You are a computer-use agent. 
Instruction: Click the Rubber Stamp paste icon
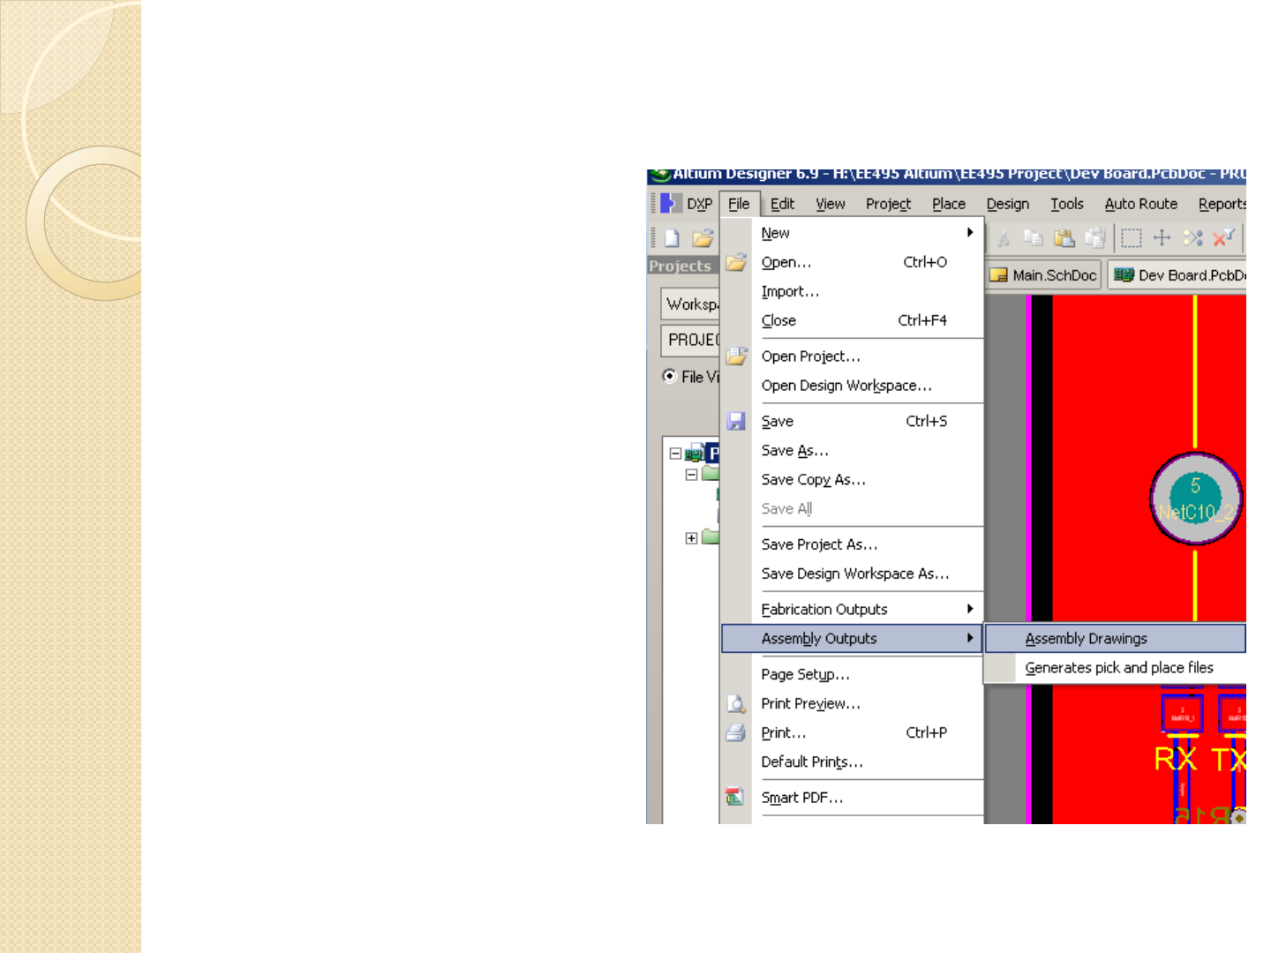coord(1095,237)
